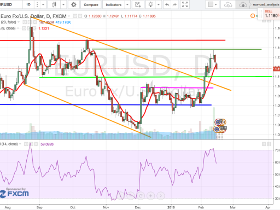Expand the time interval dropdown arrow
The width and height of the screenshot is (280, 210).
43,4
